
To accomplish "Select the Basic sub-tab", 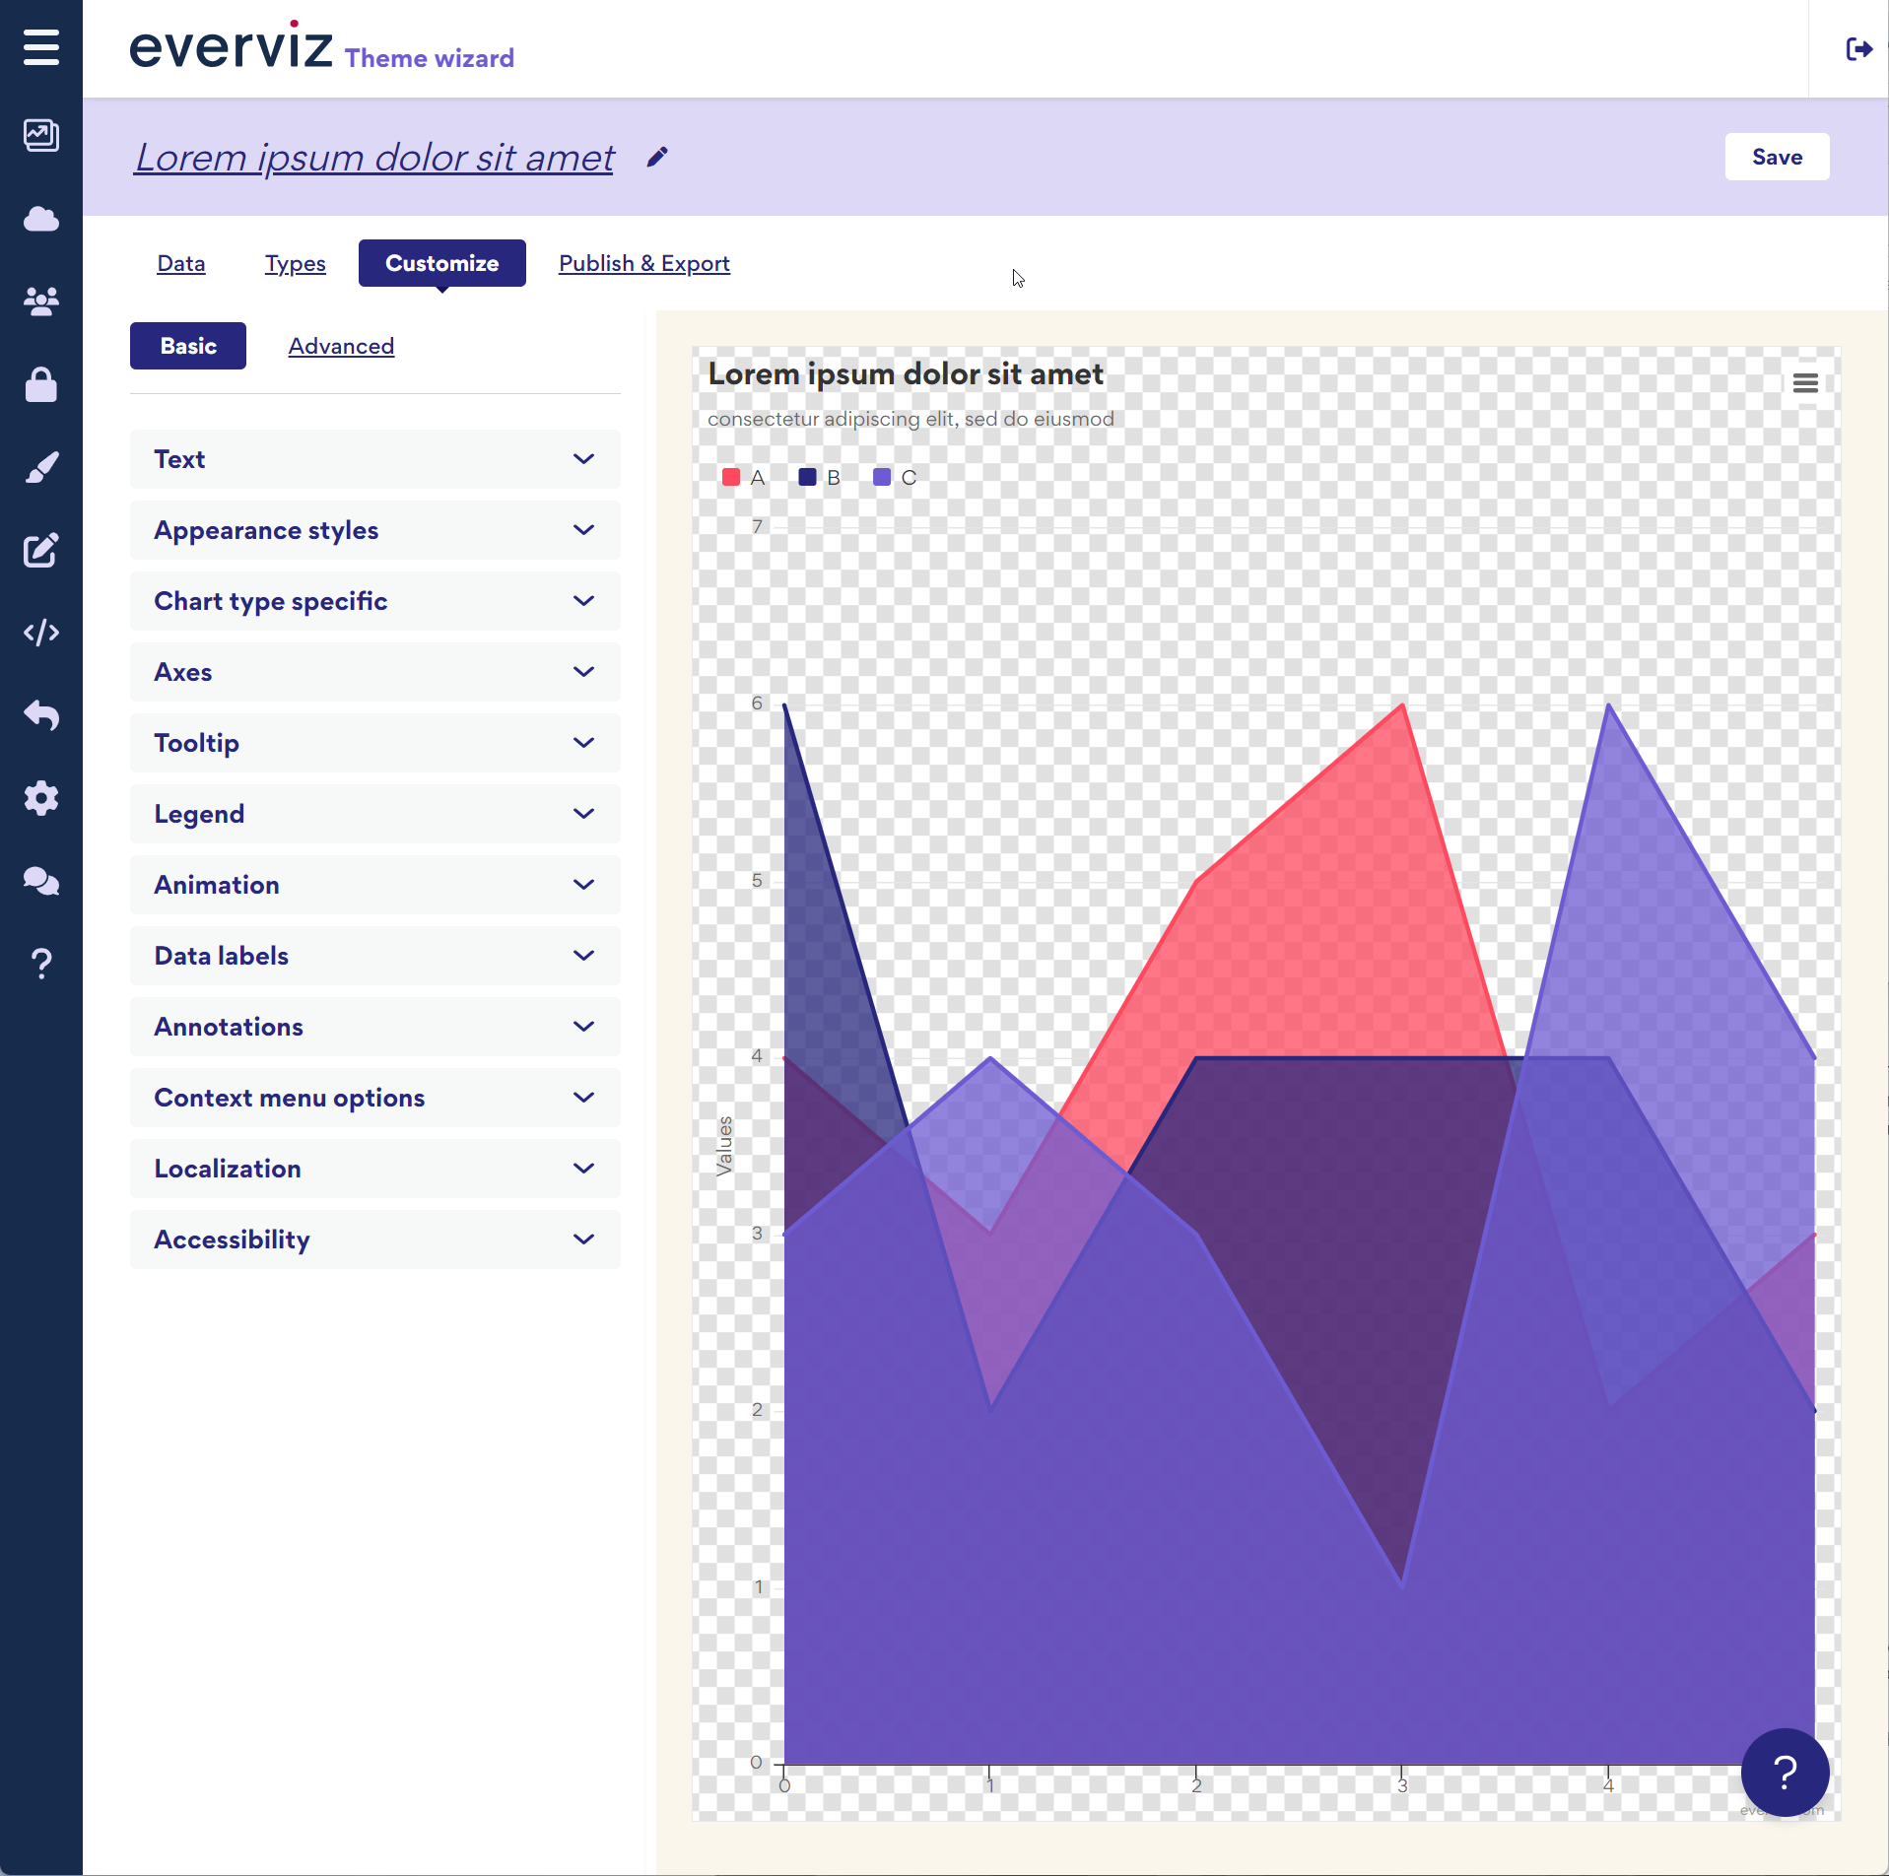I will click(x=188, y=346).
